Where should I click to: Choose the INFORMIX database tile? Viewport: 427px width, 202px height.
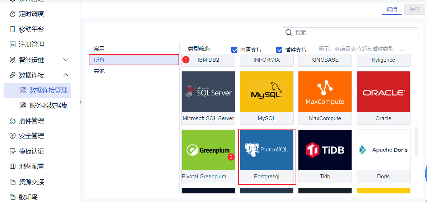[x=266, y=60]
